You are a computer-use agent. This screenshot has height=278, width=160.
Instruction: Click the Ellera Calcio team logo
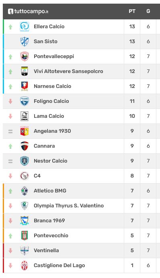[25, 27]
